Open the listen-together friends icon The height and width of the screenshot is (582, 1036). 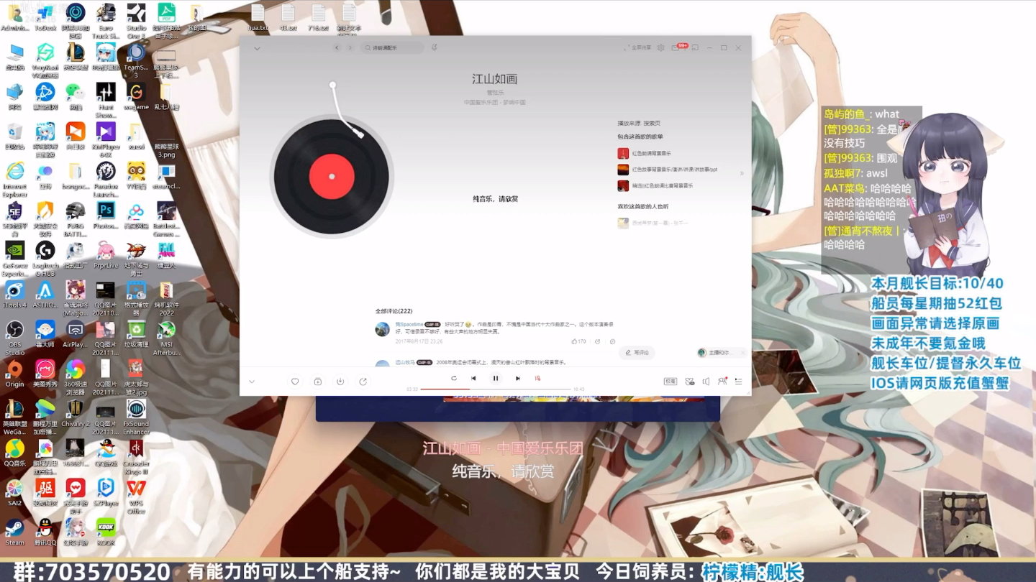coord(722,382)
